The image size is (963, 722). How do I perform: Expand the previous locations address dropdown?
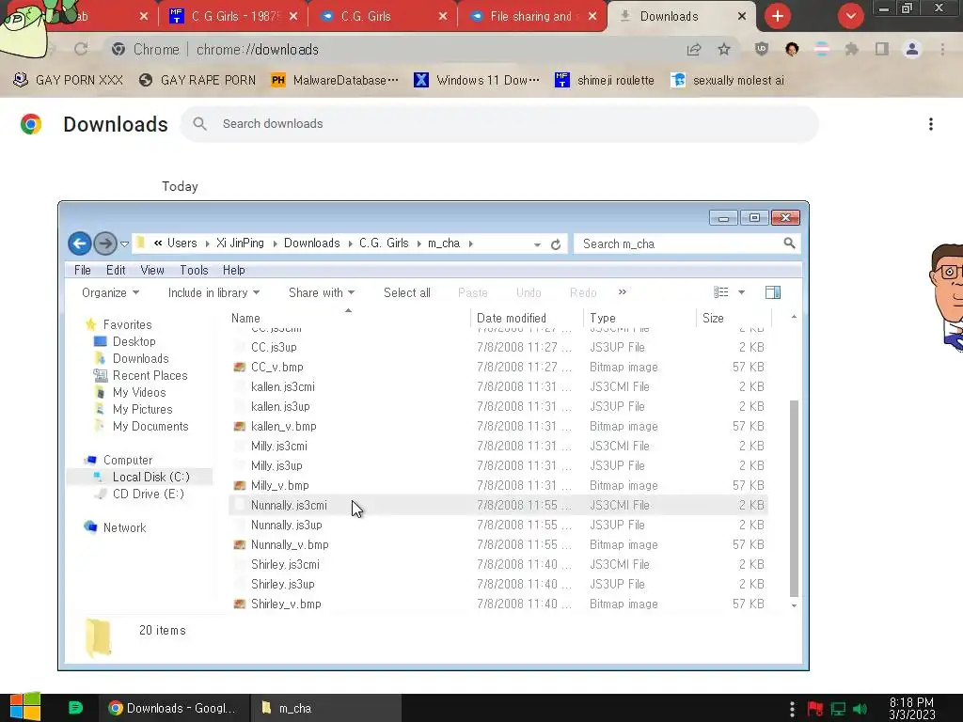click(537, 244)
